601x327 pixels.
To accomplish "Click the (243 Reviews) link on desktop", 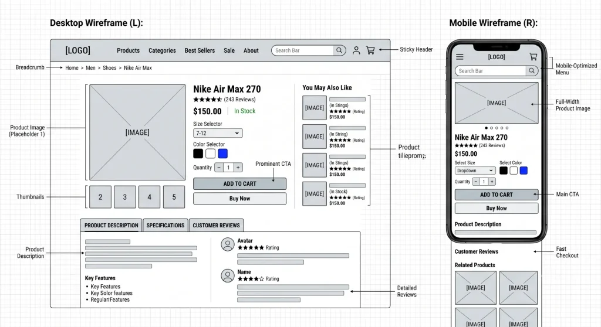I will pyautogui.click(x=239, y=100).
